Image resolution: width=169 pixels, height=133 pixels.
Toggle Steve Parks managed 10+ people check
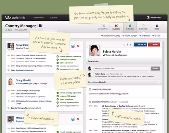point(58,60)
